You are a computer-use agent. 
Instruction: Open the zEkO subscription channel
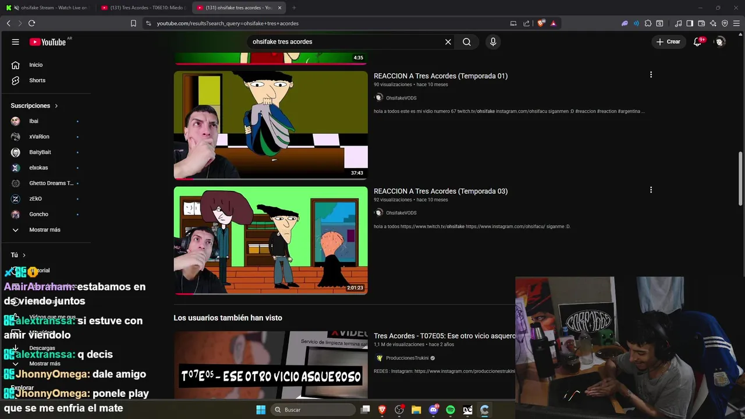(36, 198)
